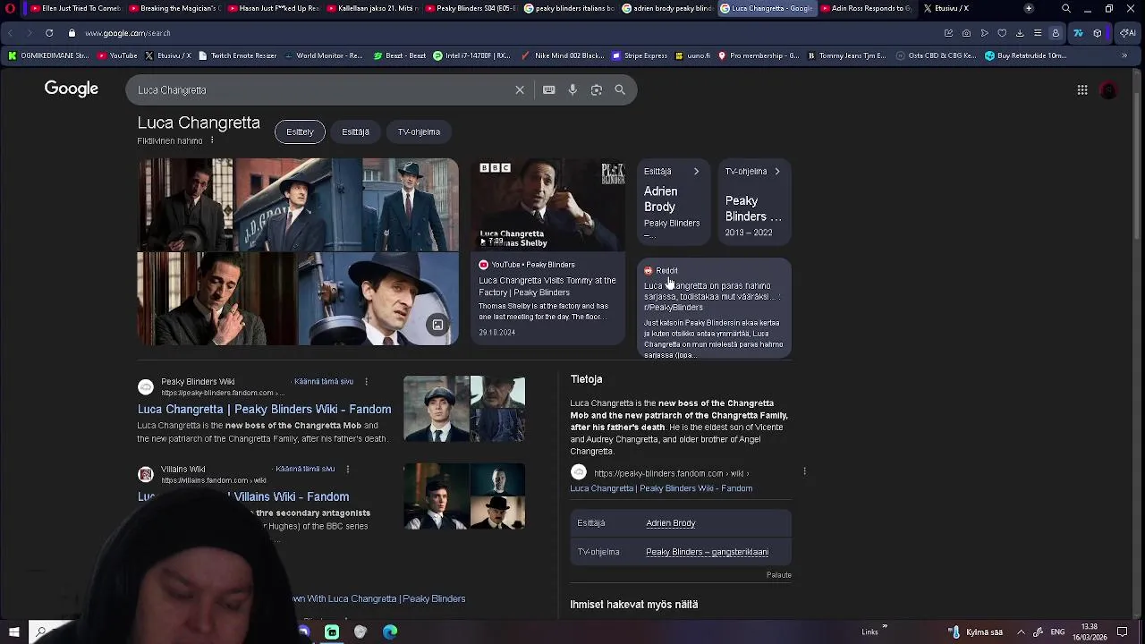Open the on-screen keyboard input tool
The height and width of the screenshot is (644, 1145).
[549, 89]
